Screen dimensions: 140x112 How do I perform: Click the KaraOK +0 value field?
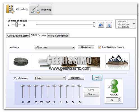pyautogui.click(x=112, y=100)
